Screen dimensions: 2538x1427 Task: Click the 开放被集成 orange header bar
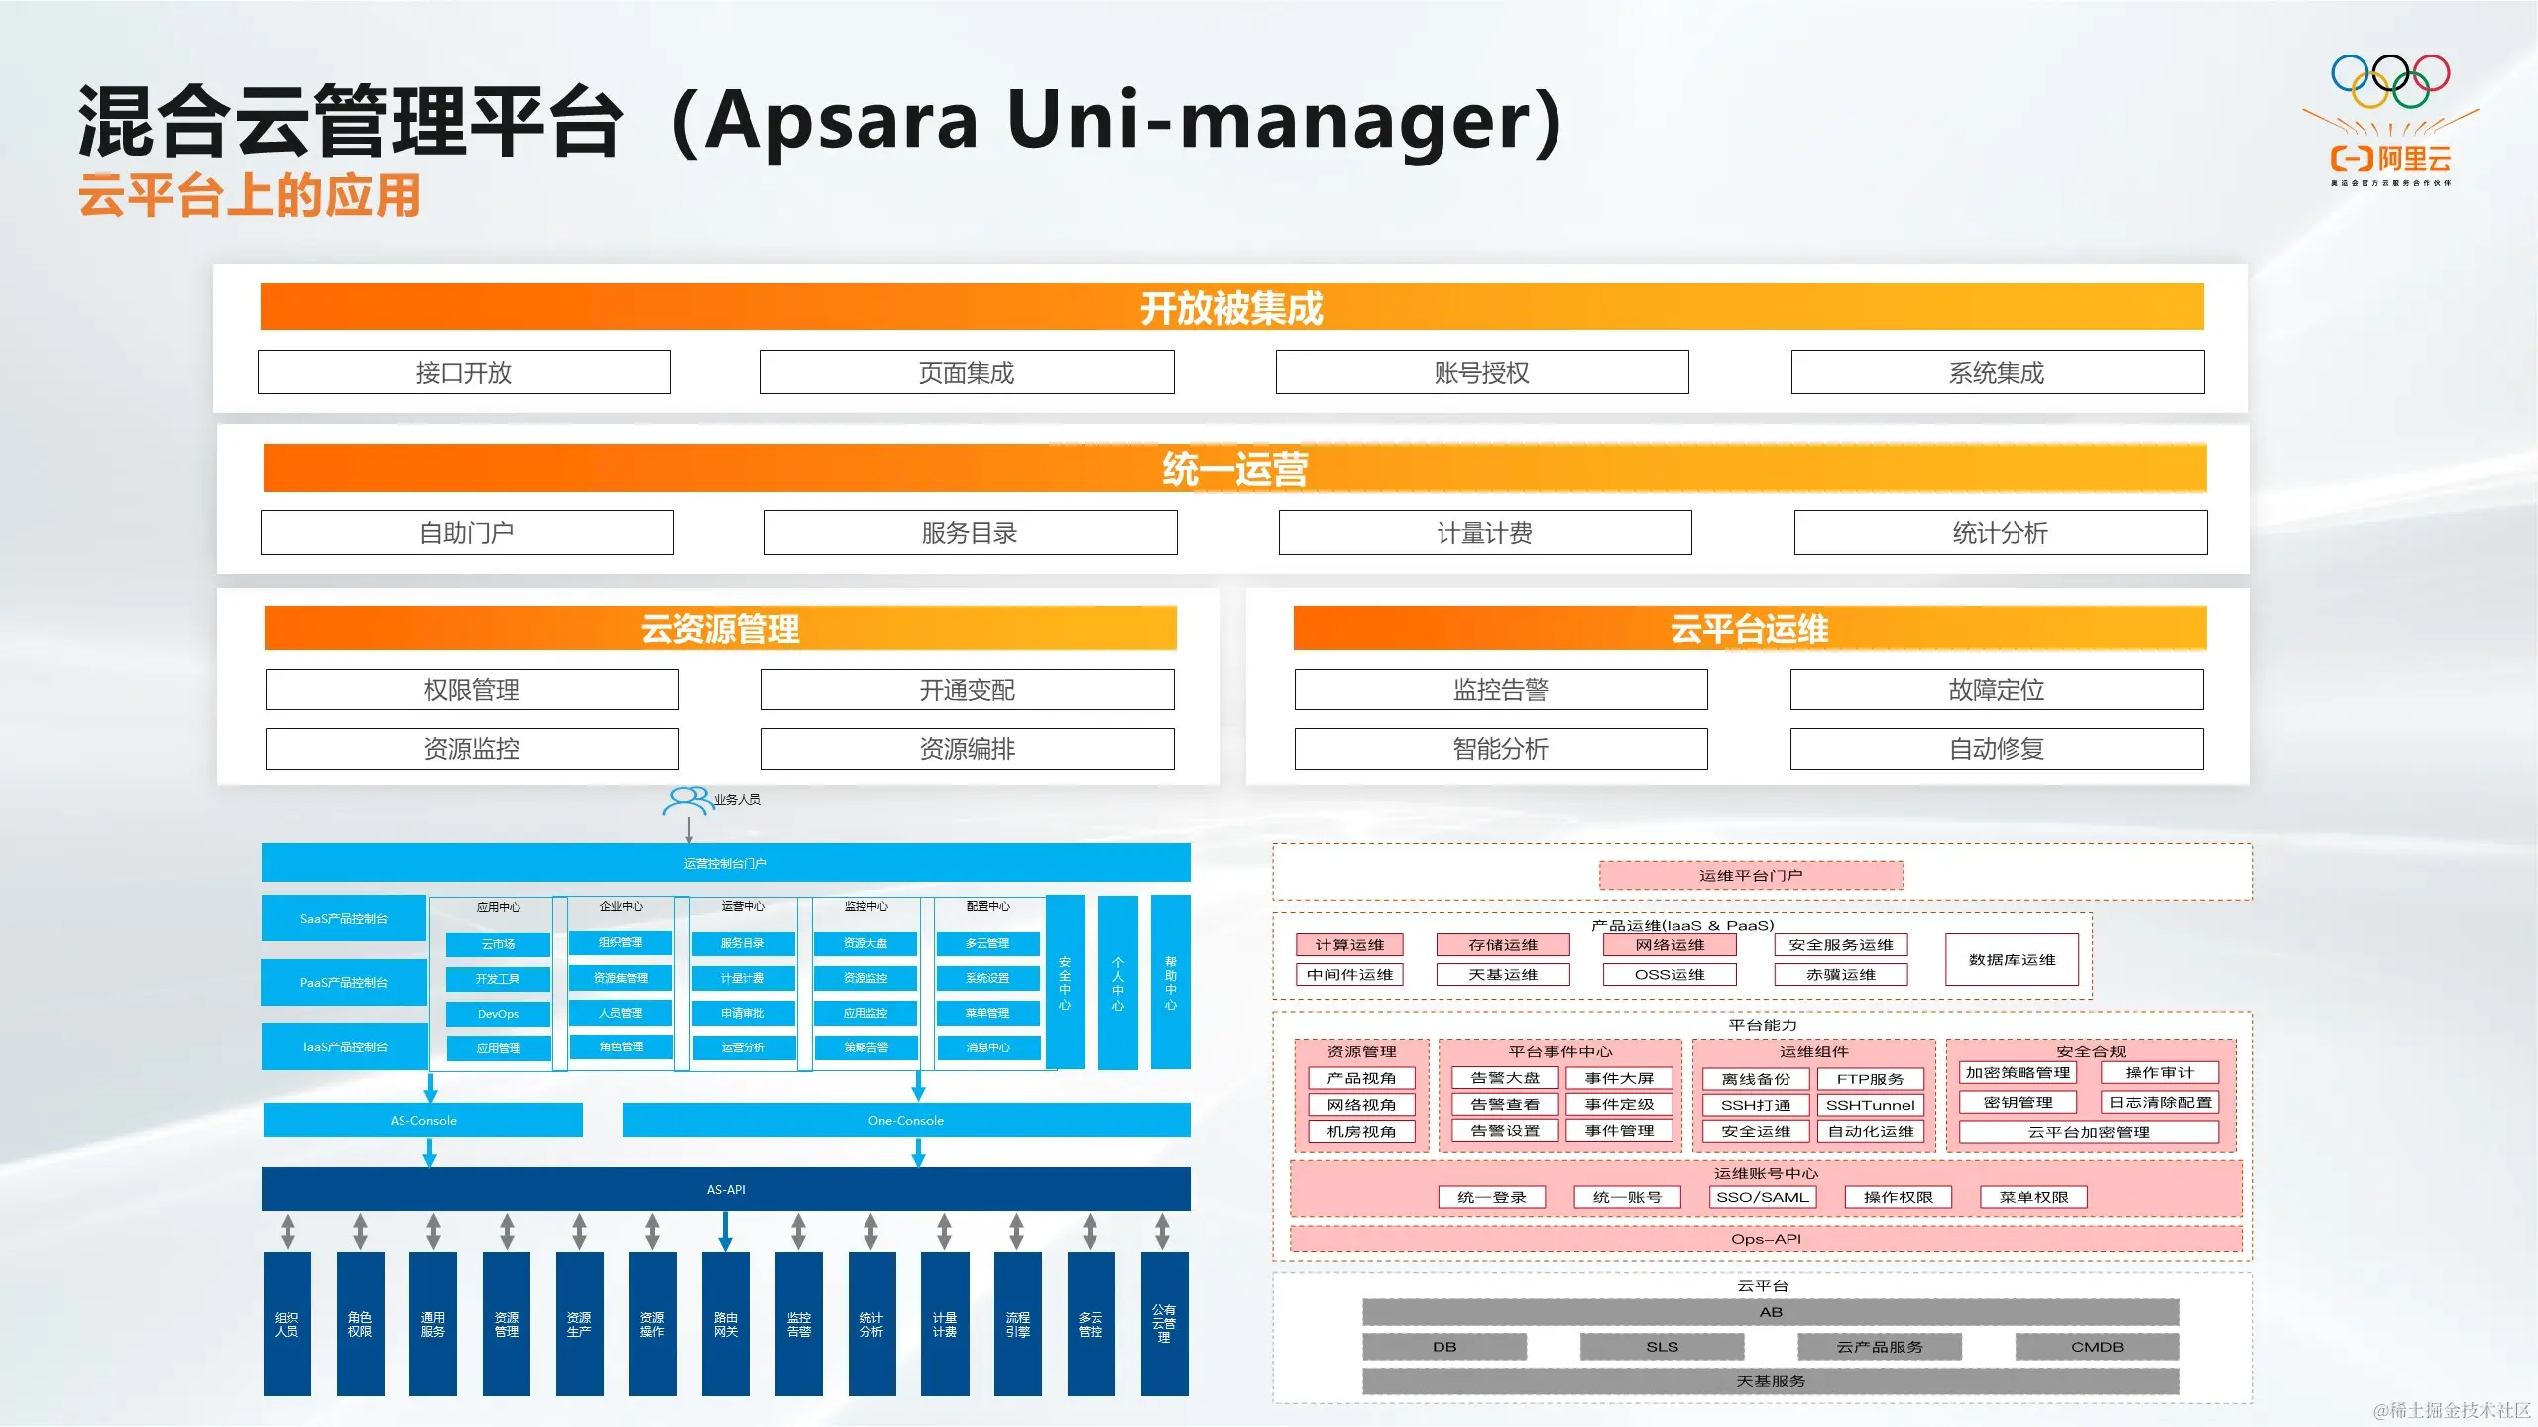click(x=1231, y=308)
